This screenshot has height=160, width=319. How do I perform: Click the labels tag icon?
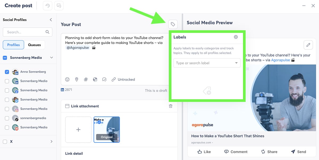pos(173,24)
